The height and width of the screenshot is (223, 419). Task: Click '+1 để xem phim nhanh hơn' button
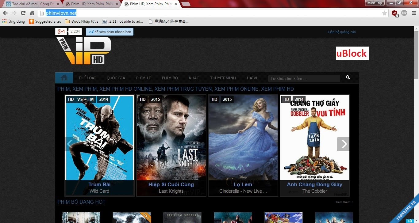[110, 32]
